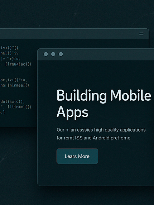Viewport: 154px width, 205px height.
Task: Click the Lears More button
Action: point(77,156)
